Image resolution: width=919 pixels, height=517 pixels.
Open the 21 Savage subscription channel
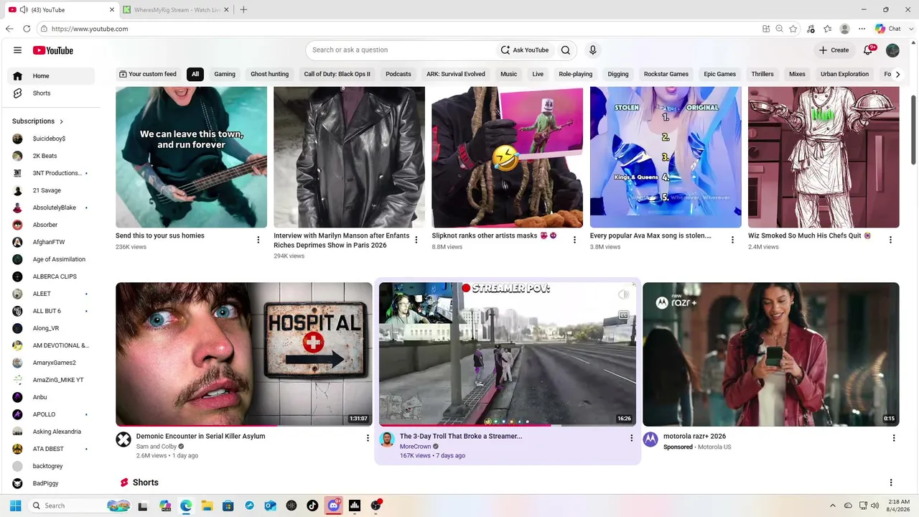pyautogui.click(x=51, y=190)
